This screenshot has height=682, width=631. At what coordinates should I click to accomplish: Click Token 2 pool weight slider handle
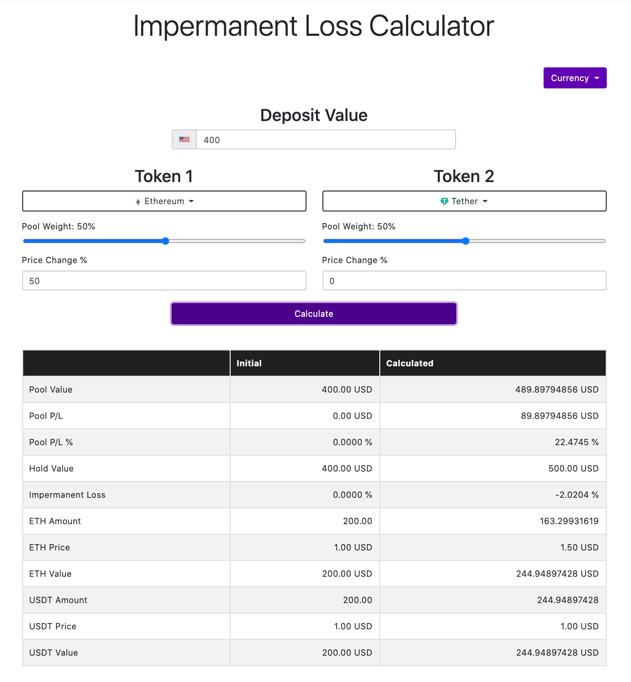tap(466, 241)
